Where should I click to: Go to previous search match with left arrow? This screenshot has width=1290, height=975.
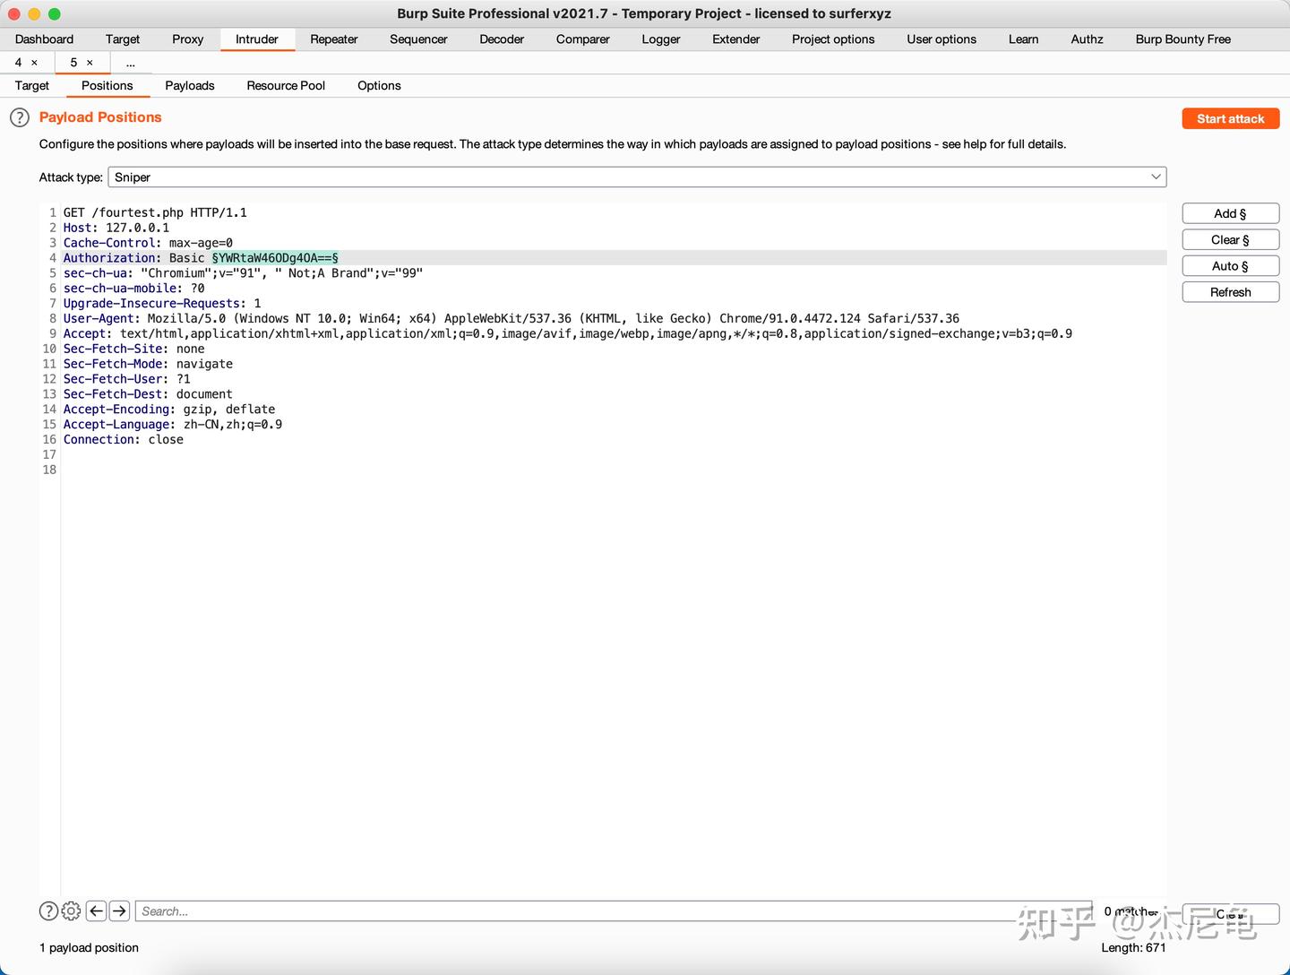coord(97,911)
